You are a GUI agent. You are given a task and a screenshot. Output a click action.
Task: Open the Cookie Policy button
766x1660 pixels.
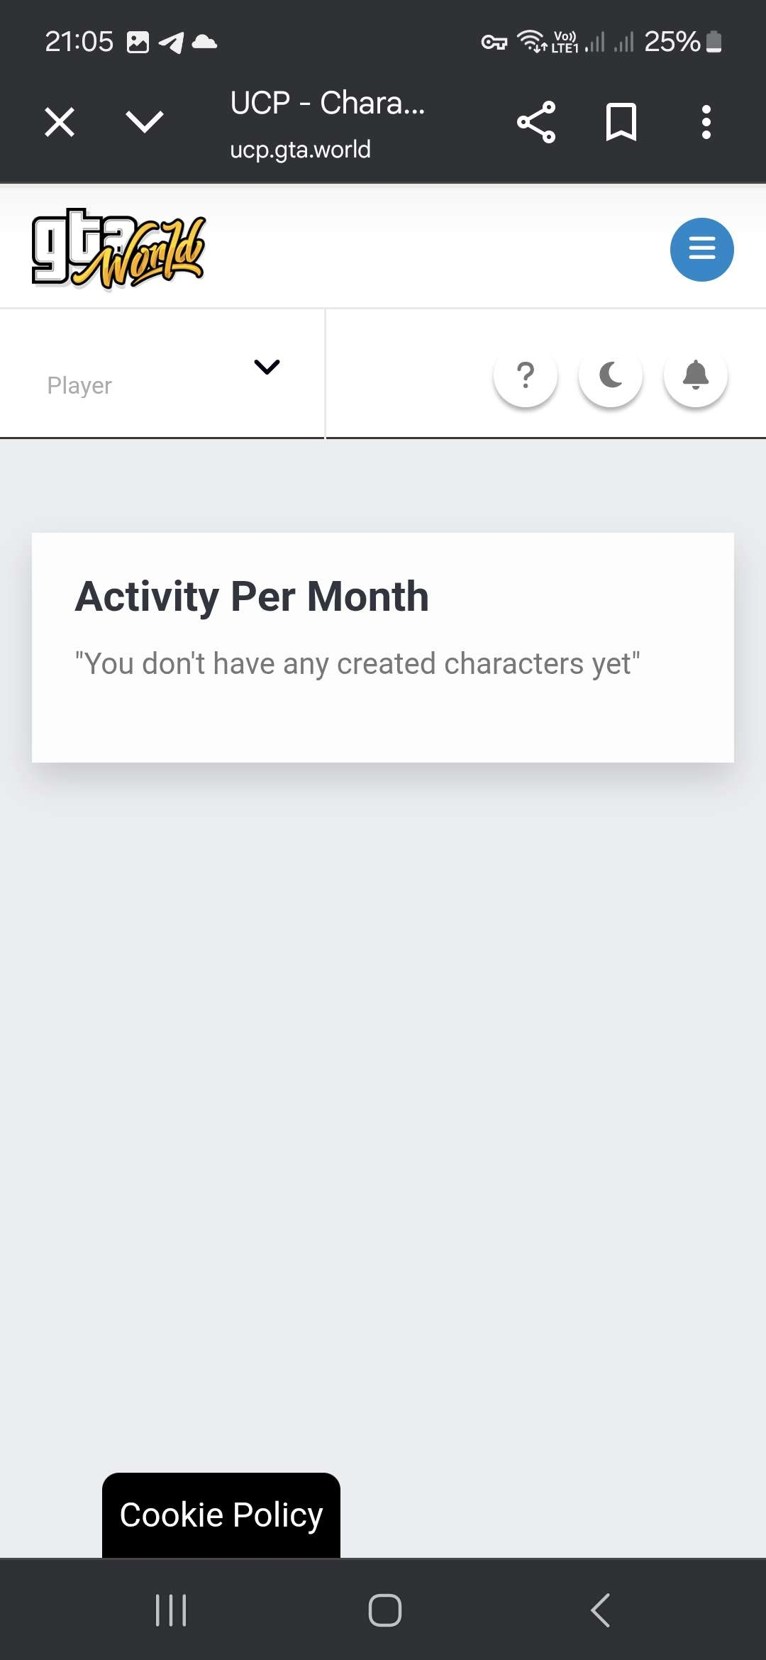[221, 1515]
